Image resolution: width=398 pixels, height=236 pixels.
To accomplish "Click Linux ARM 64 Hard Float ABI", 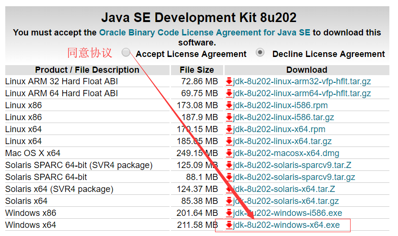I will (61, 93).
